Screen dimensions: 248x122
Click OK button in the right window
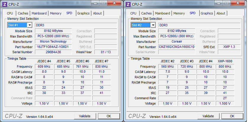232,116
